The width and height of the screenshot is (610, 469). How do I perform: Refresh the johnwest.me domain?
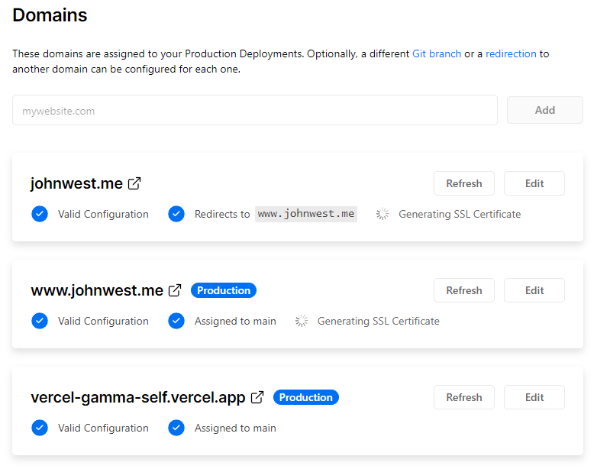(463, 183)
